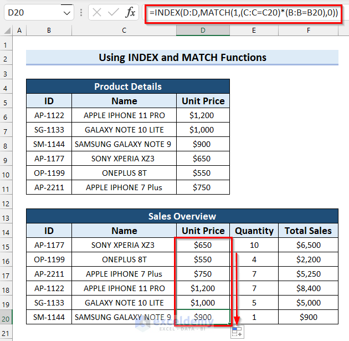The width and height of the screenshot is (349, 341).
Task: Click Unit Price header in Sales Overview
Action: pyautogui.click(x=203, y=231)
